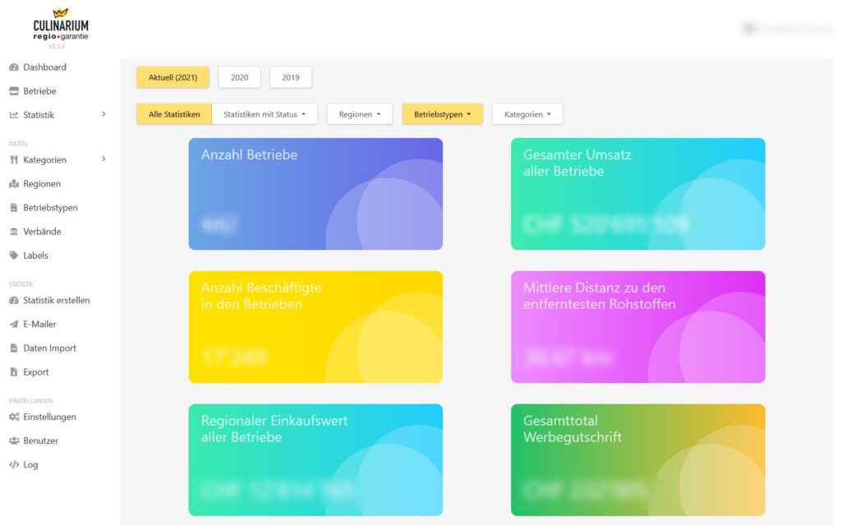
Task: Click the Betriebe store icon
Action: (14, 91)
